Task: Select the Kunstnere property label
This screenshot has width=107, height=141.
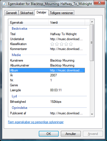Action: click(17, 60)
